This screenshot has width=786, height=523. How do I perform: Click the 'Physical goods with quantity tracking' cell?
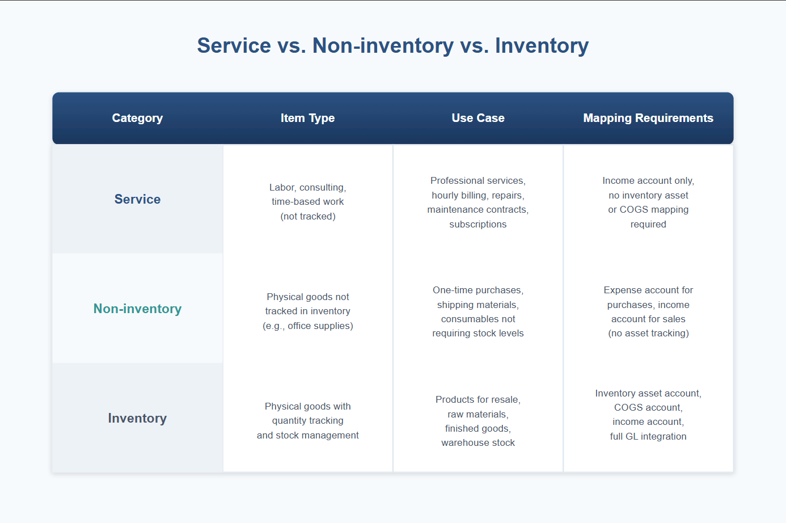click(307, 420)
